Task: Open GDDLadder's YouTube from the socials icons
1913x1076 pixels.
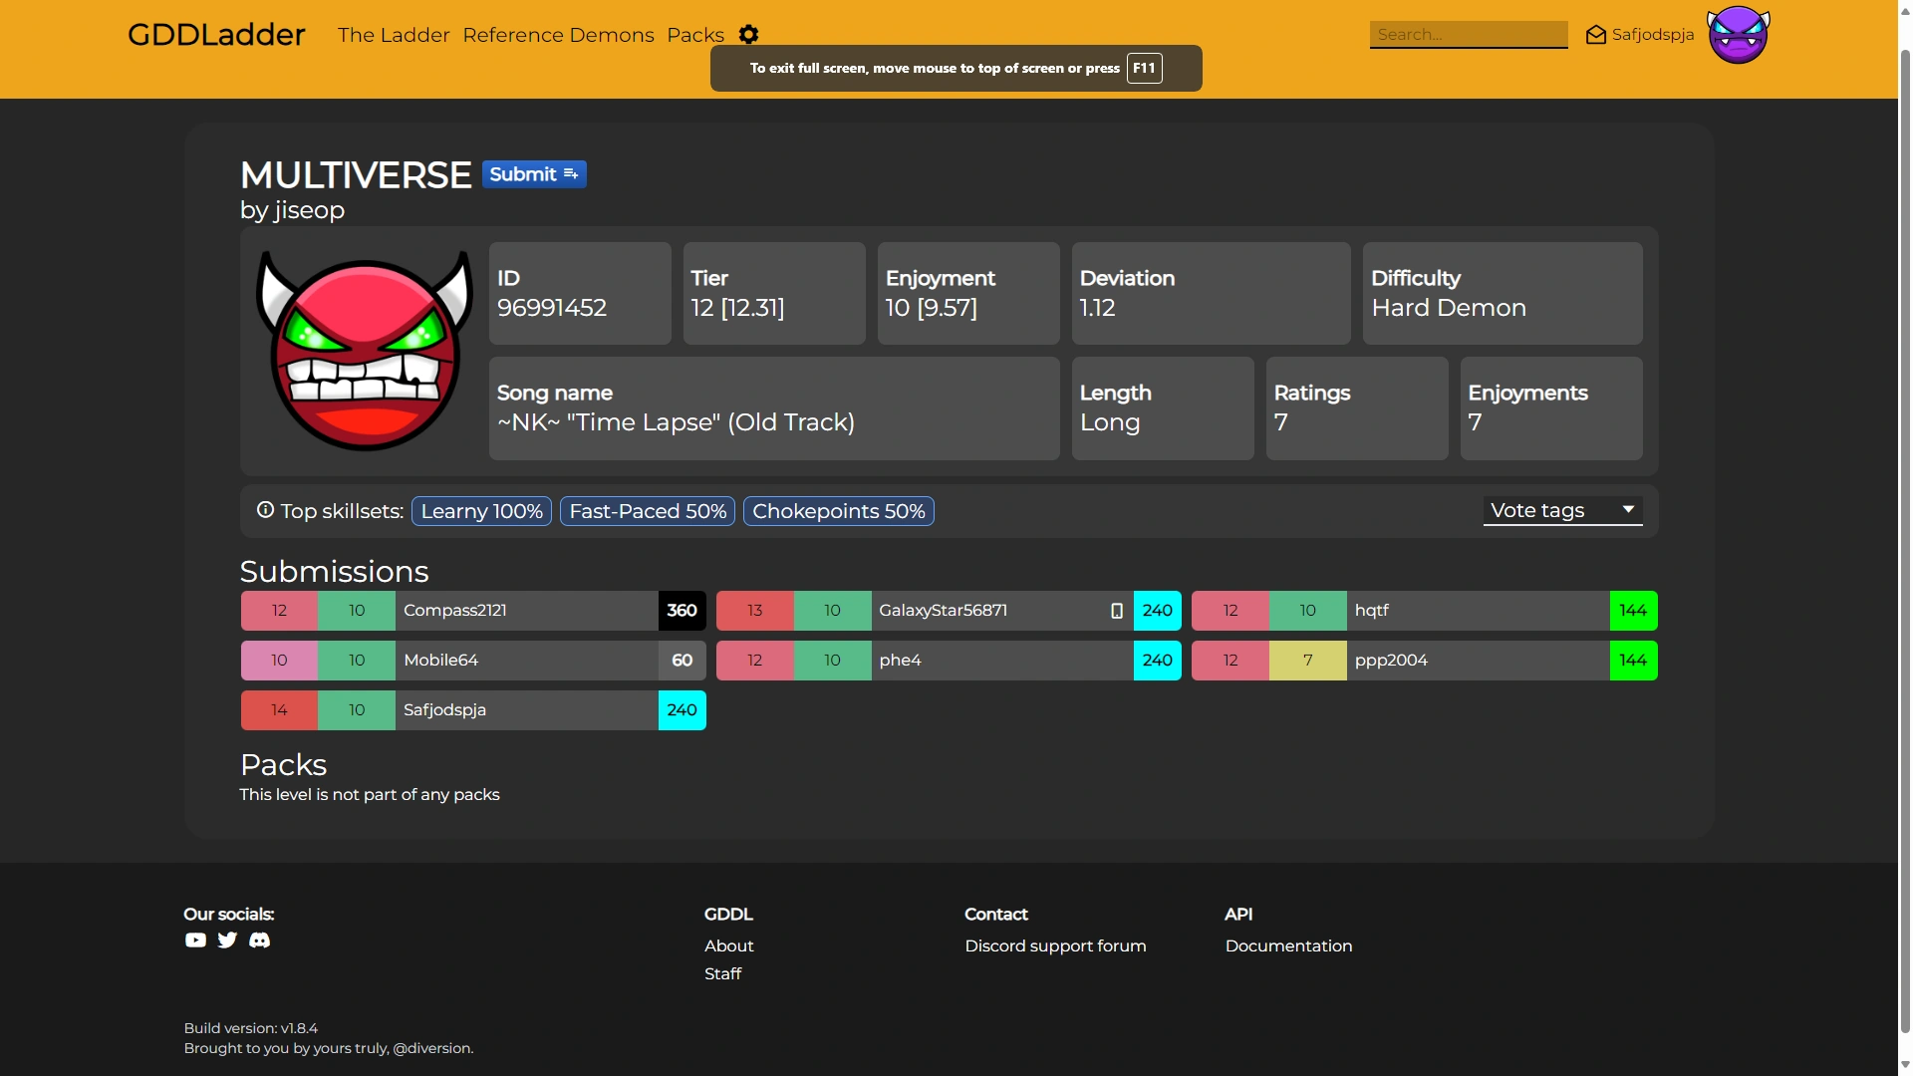Action: [194, 940]
